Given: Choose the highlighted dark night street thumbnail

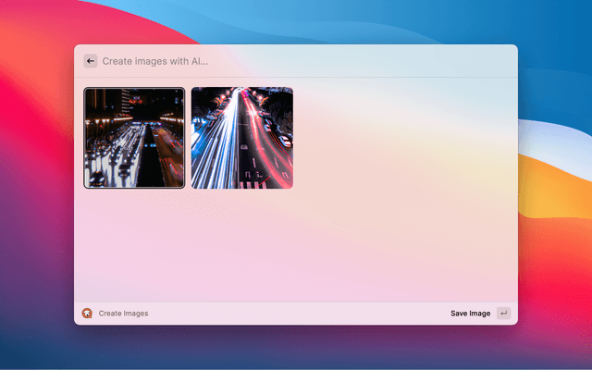Looking at the screenshot, I should pos(134,138).
